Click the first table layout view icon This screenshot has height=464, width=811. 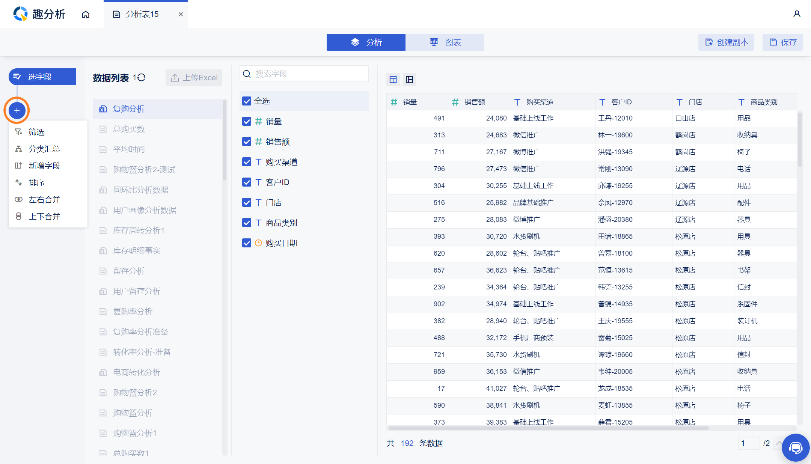click(x=393, y=80)
